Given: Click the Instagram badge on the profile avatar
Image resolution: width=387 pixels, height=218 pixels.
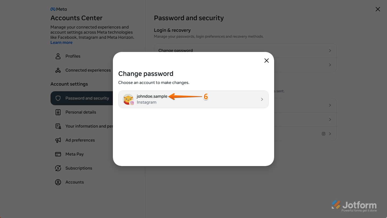Looking at the screenshot, I should pos(132,103).
